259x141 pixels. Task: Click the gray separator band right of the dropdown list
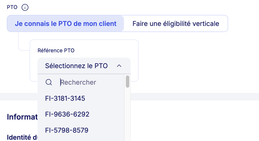(x=195, y=97)
